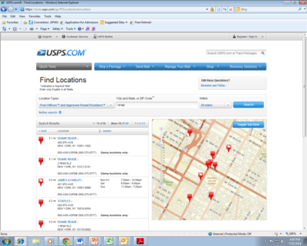Toggle Sat View on the map
Image resolution: width=307 pixels, height=246 pixels.
pos(248,125)
